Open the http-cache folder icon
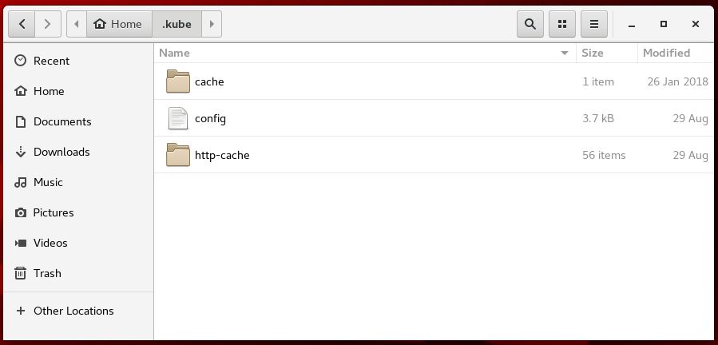The width and height of the screenshot is (718, 345). (178, 155)
